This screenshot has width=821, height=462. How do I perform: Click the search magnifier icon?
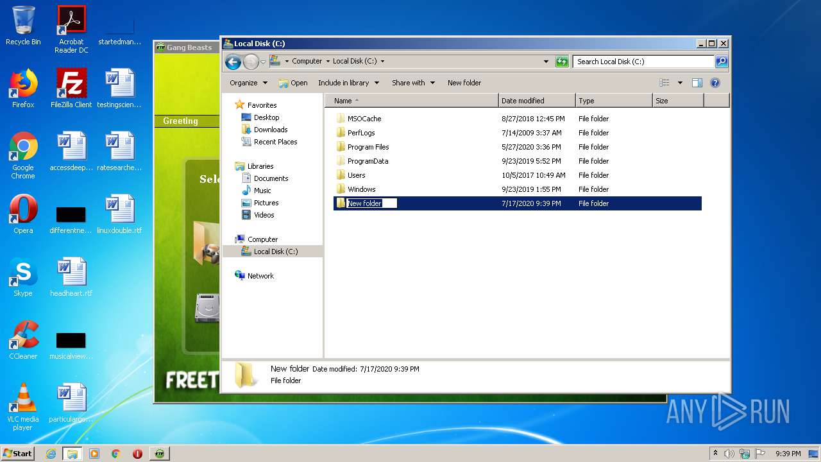[x=722, y=62]
